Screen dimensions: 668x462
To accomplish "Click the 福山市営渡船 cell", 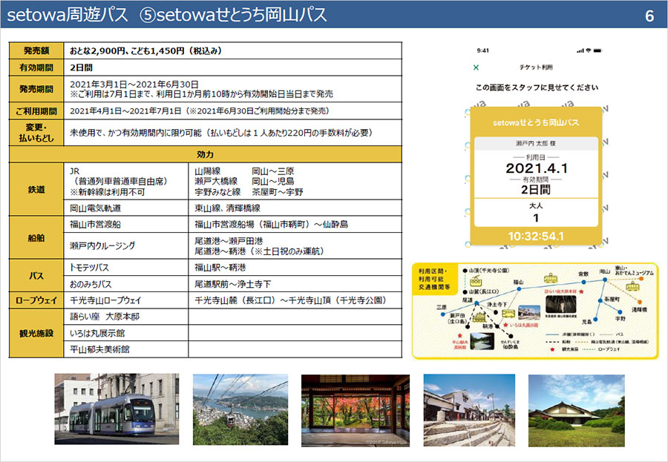I will pos(125,225).
